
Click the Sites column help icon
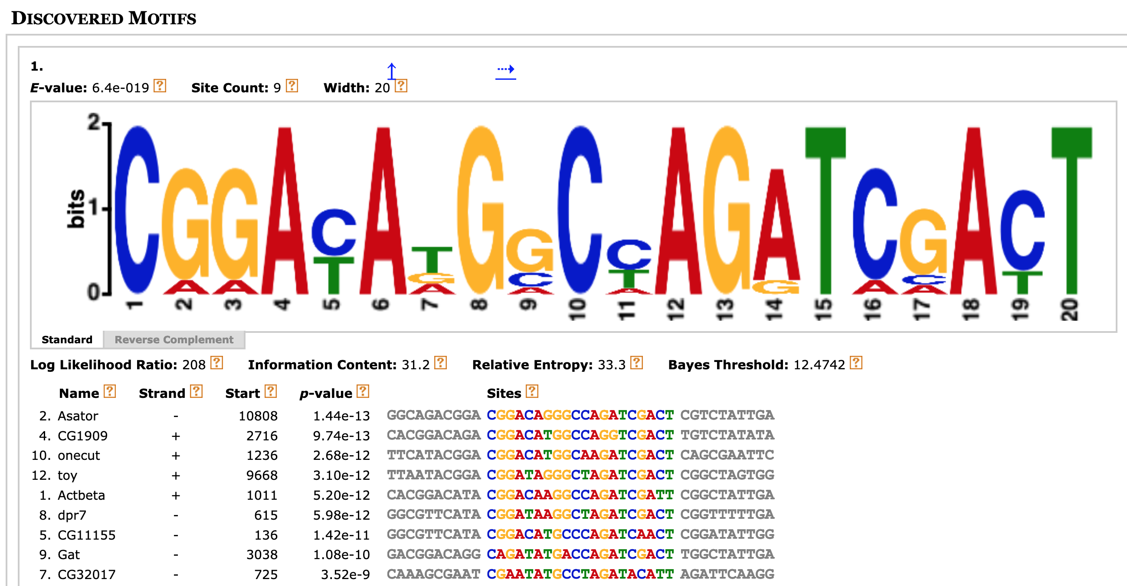532,391
